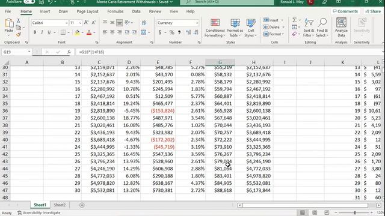The width and height of the screenshot is (385, 216).
Task: Apply Percent Style format
Action: [x=171, y=32]
